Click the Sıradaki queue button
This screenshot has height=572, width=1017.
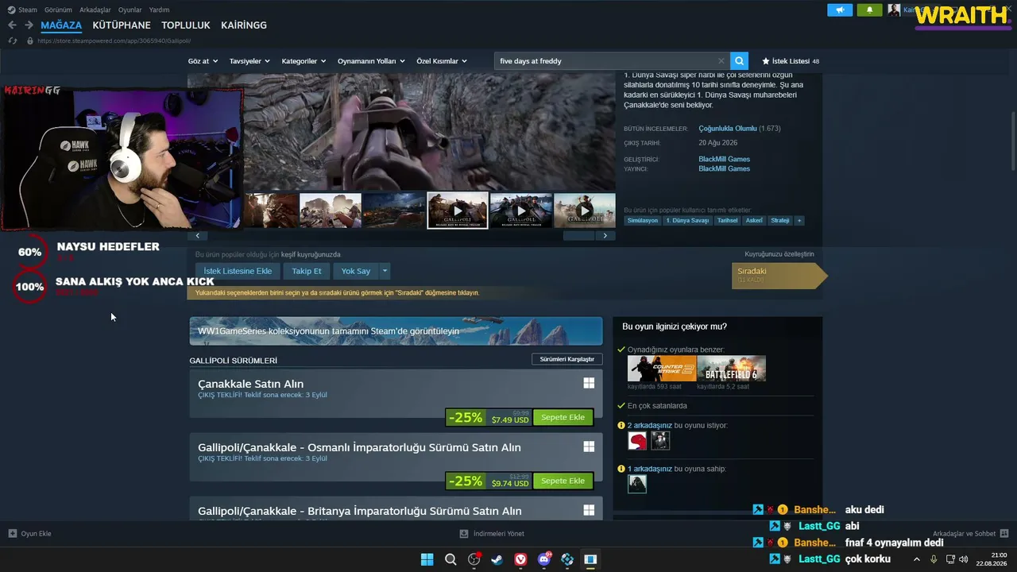pyautogui.click(x=779, y=275)
